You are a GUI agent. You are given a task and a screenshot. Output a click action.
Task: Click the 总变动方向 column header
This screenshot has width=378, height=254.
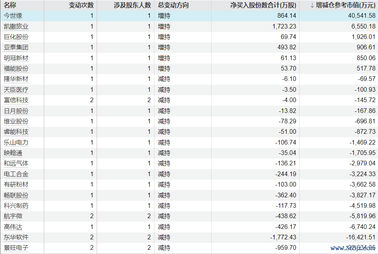[173, 5]
